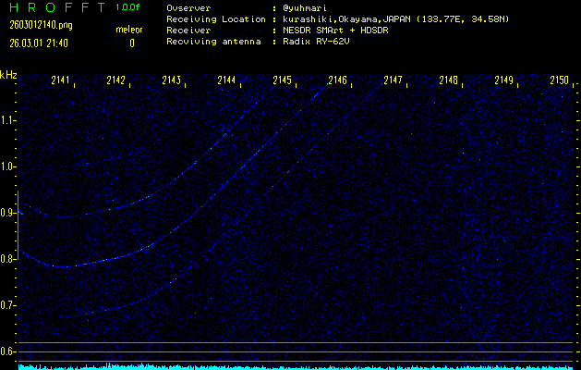Click the 1.0 frequency axis label
581x370 pixels.
[x=8, y=166]
